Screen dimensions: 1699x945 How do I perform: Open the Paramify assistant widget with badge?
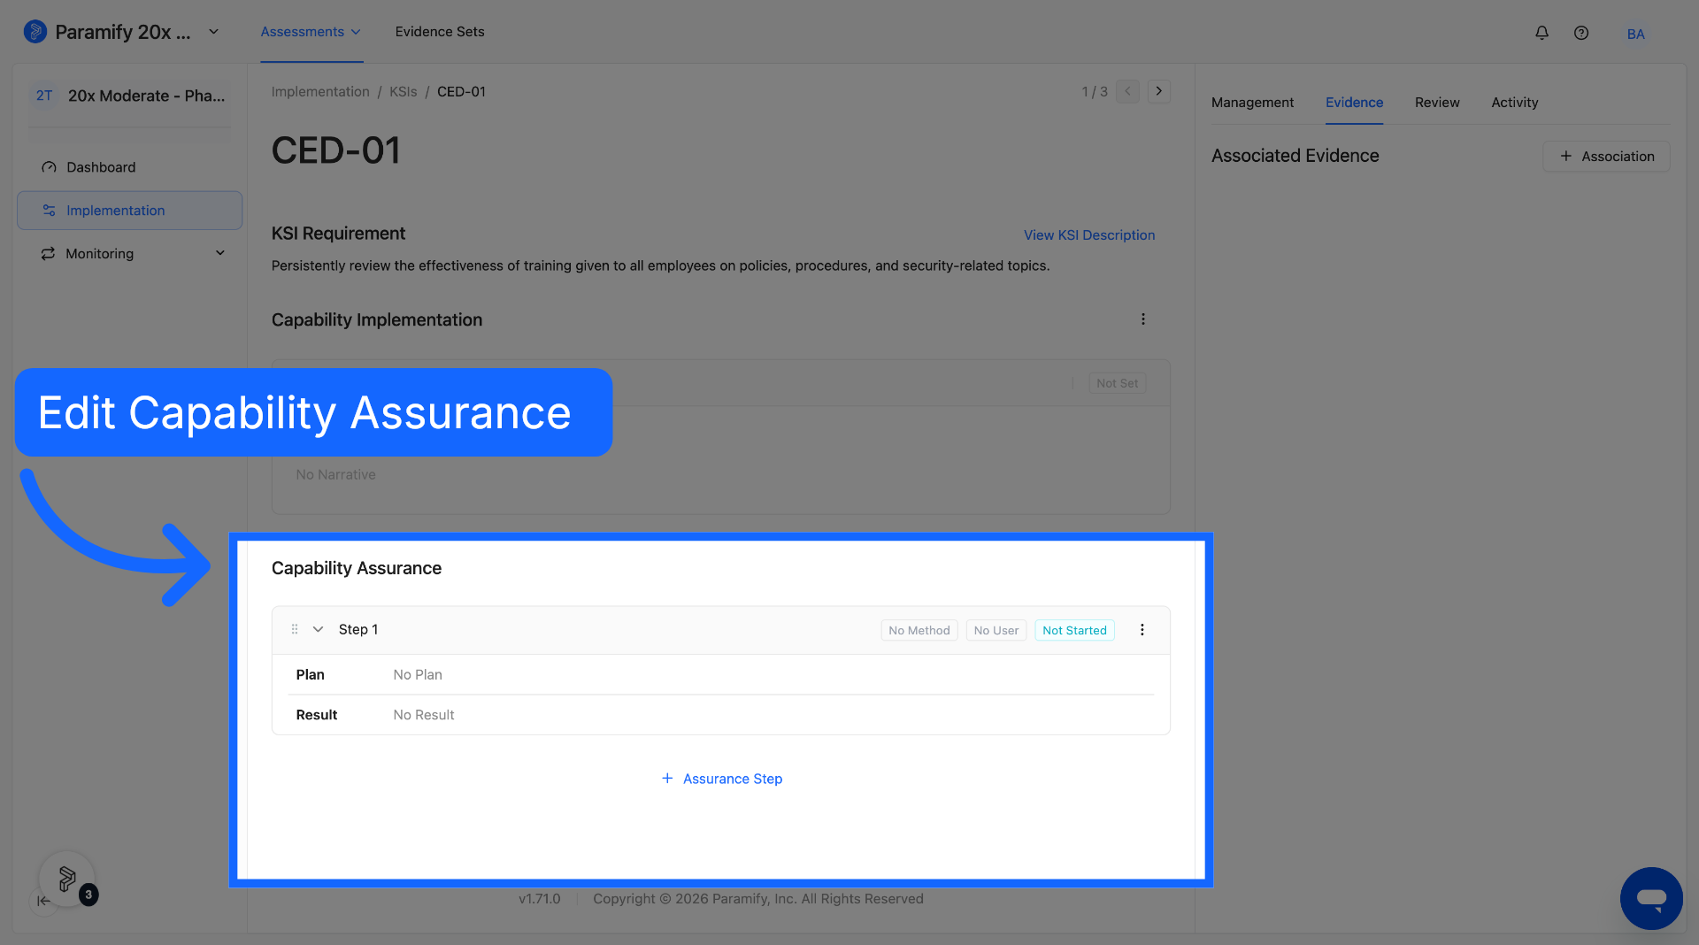click(x=67, y=879)
